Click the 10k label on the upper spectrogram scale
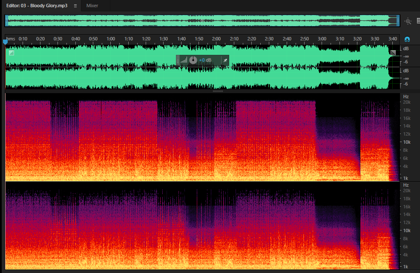 pyautogui.click(x=407, y=142)
